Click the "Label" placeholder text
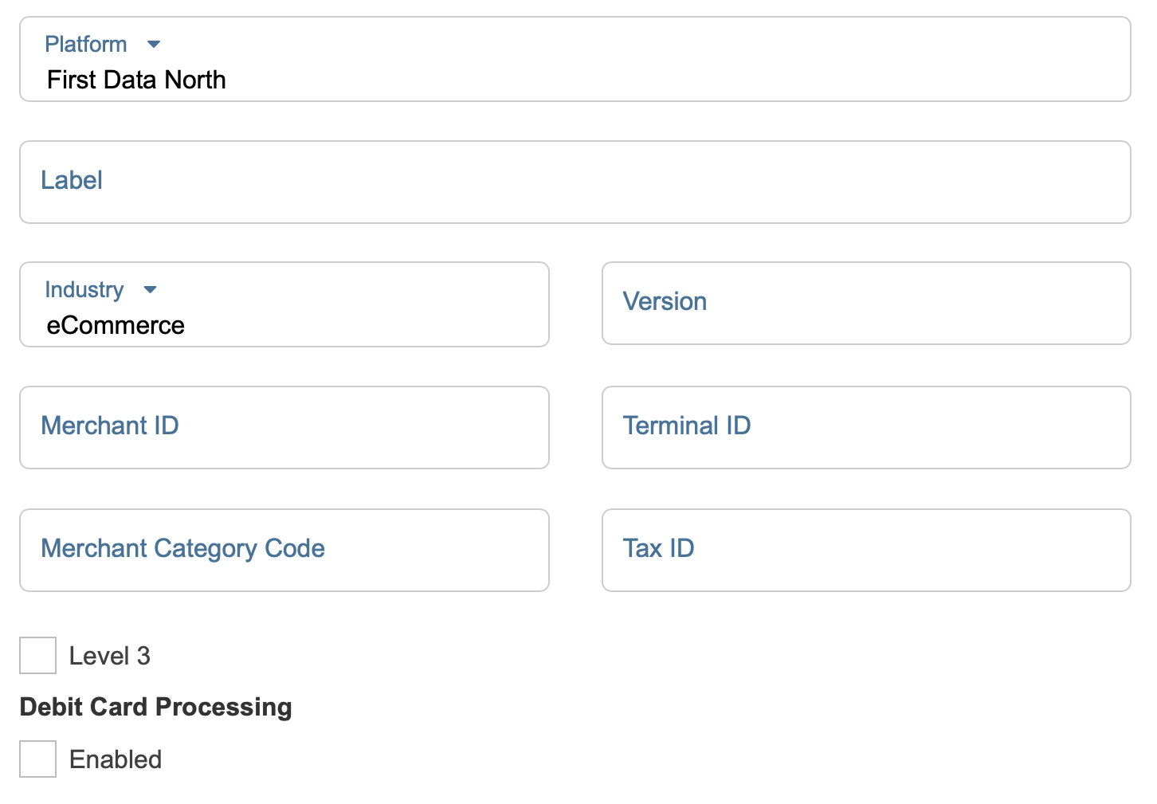The image size is (1157, 804). click(x=72, y=181)
